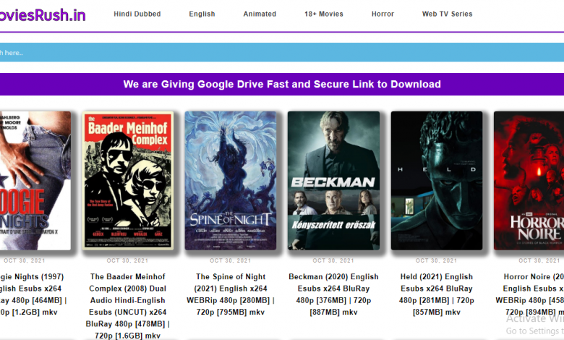
Task: Click the Google Drive download banner
Action: point(282,84)
